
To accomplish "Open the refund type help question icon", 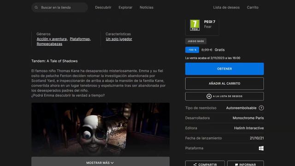I will tap(261, 108).
